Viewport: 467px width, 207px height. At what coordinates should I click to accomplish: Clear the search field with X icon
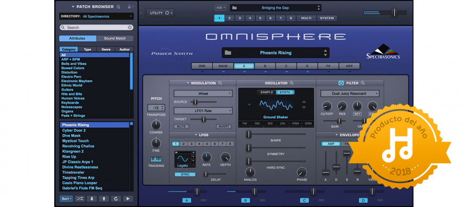point(130,27)
